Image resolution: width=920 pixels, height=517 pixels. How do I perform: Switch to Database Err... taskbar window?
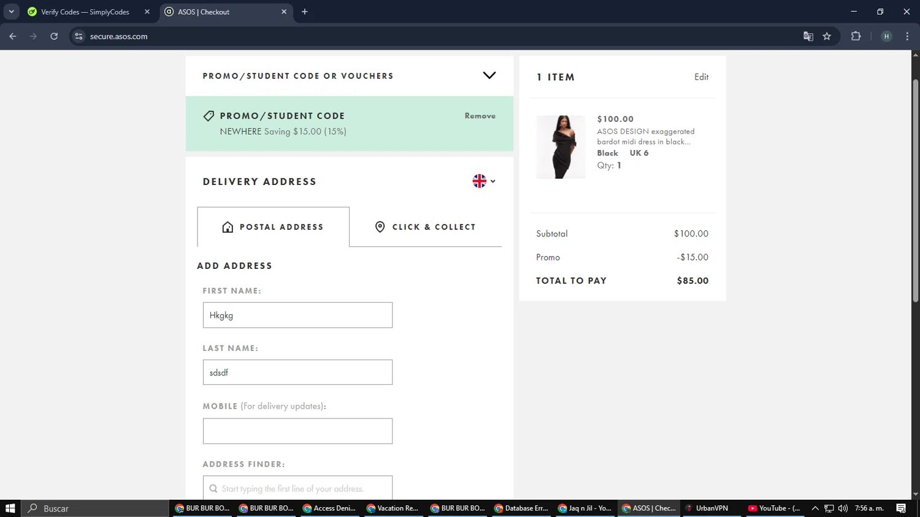[x=521, y=508]
